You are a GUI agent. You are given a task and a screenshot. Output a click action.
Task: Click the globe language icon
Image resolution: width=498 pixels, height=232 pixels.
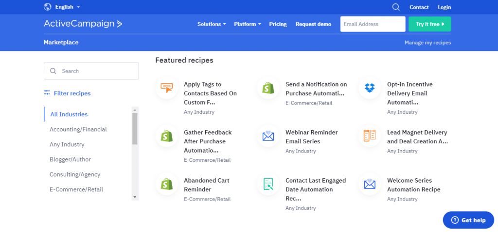point(47,7)
